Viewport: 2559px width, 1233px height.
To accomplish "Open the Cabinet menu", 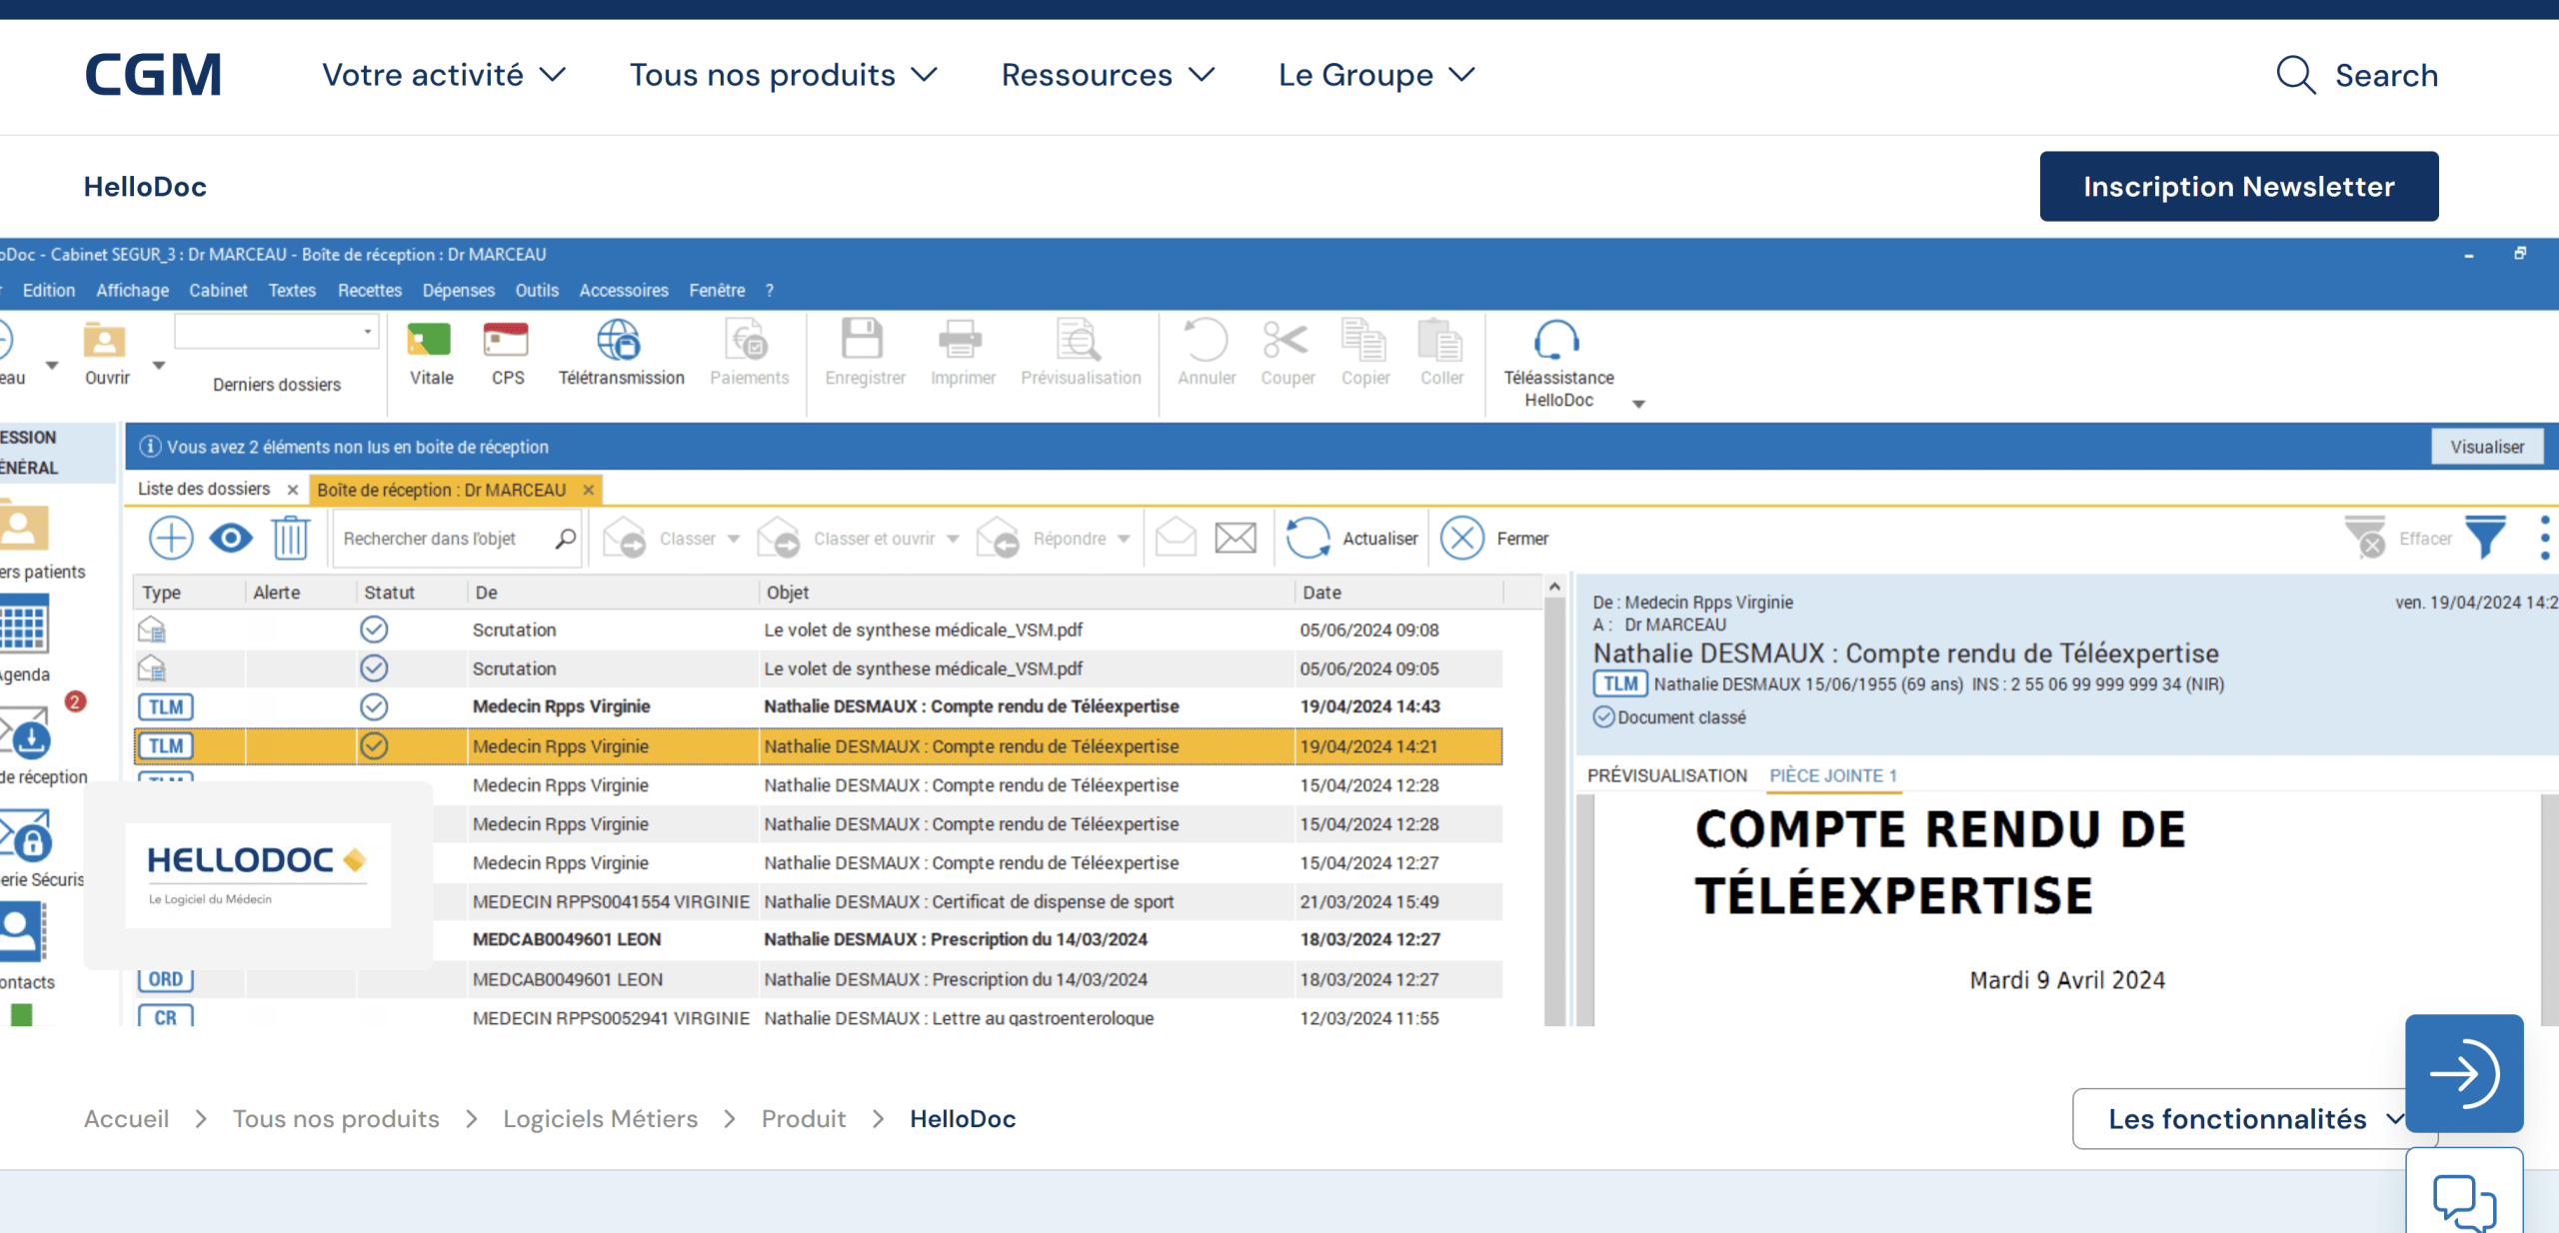I will click(x=218, y=291).
